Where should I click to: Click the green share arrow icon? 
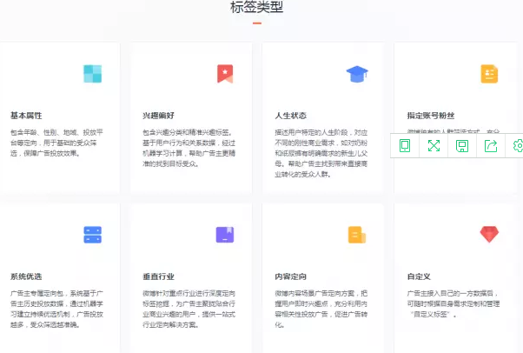tap(491, 145)
